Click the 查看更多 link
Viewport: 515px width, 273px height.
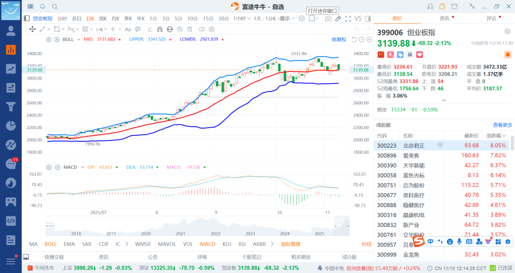[502, 125]
